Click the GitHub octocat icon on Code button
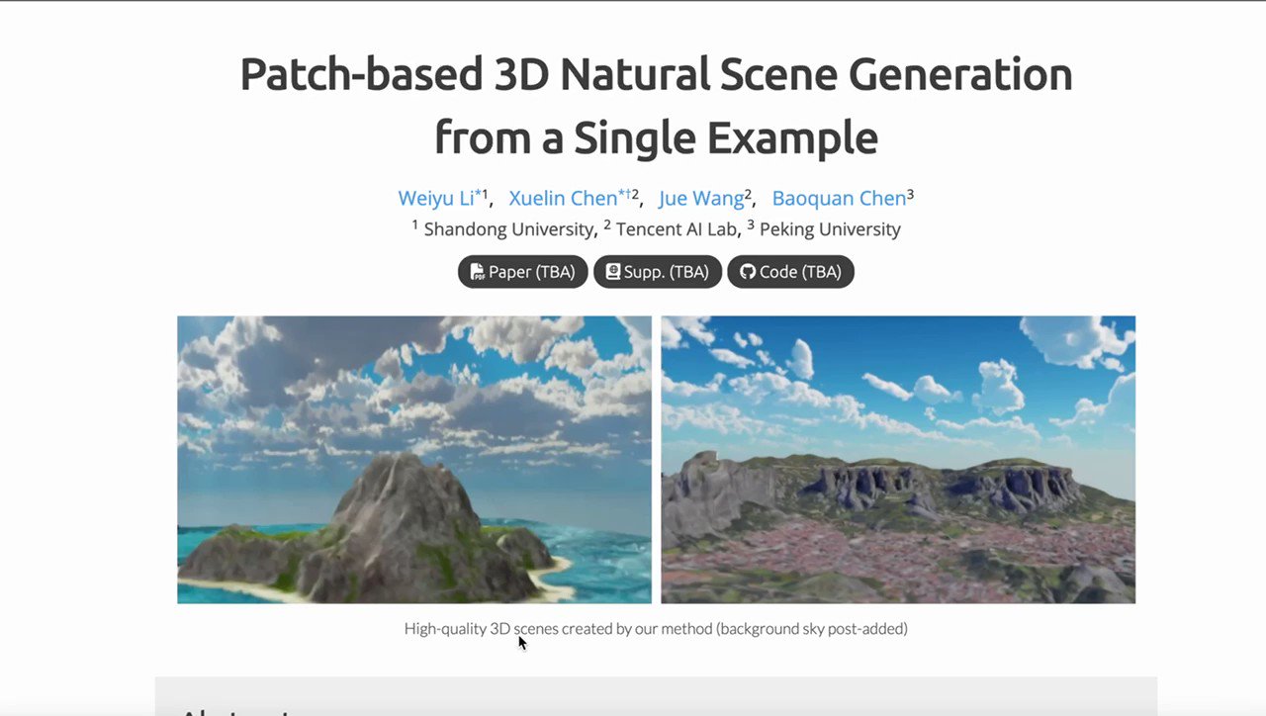This screenshot has width=1266, height=716. pos(749,271)
